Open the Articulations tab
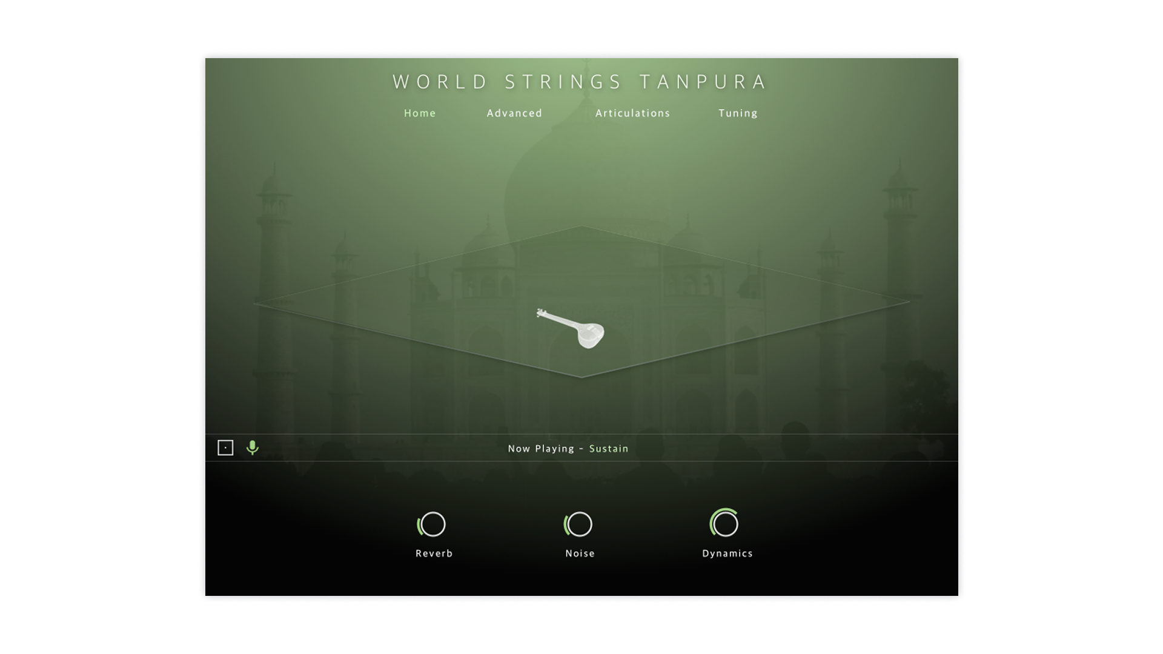The height and width of the screenshot is (654, 1163). click(632, 113)
